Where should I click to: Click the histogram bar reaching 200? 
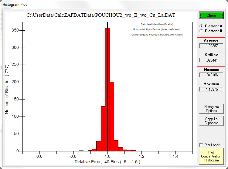tap(112, 118)
